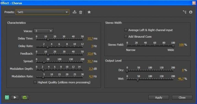The height and width of the screenshot is (104, 197).
Task: Edit the Modulation Rate value 4,5 Hz
Action: tap(91, 76)
